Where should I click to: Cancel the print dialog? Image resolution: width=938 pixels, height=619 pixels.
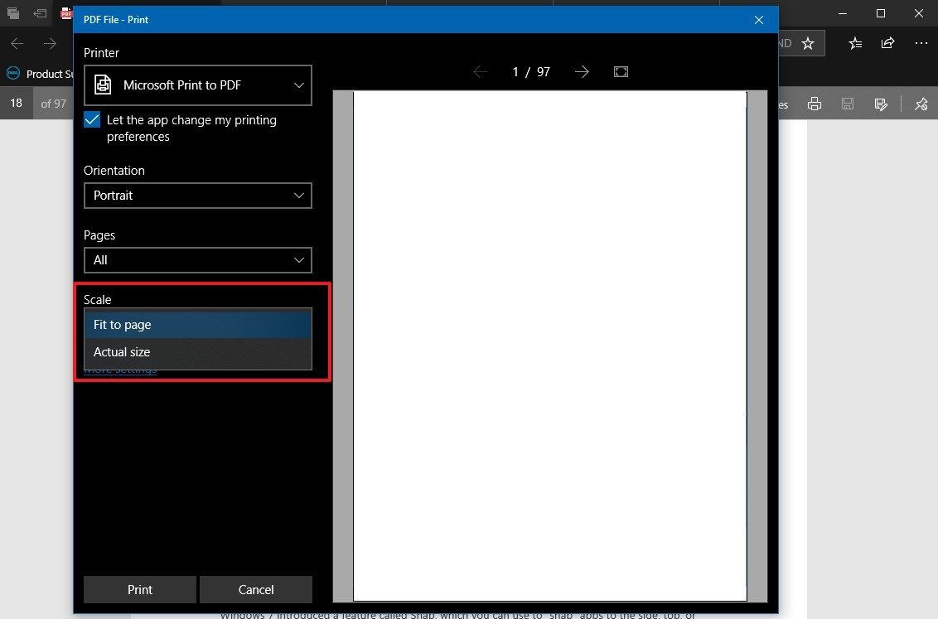click(255, 589)
